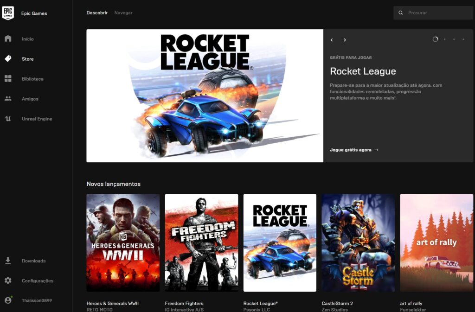Image resolution: width=475 pixels, height=312 pixels.
Task: Click the Funselektor developer name
Action: (413, 310)
